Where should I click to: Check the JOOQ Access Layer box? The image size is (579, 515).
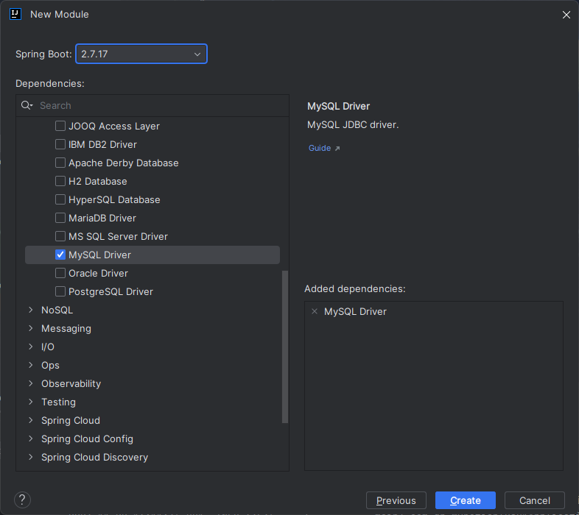point(60,126)
